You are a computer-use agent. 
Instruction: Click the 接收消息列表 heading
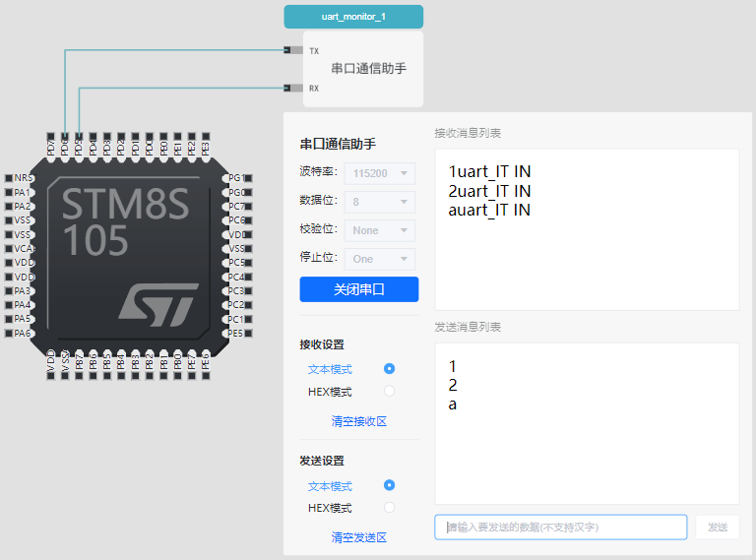[468, 133]
